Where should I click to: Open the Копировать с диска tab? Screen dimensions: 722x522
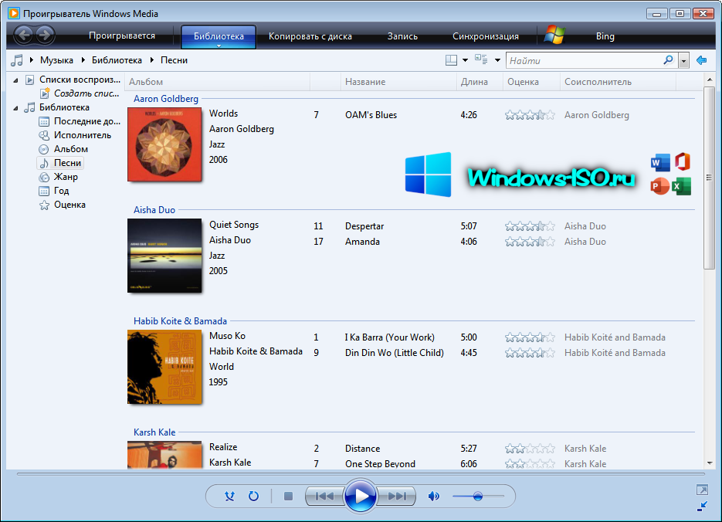click(310, 36)
